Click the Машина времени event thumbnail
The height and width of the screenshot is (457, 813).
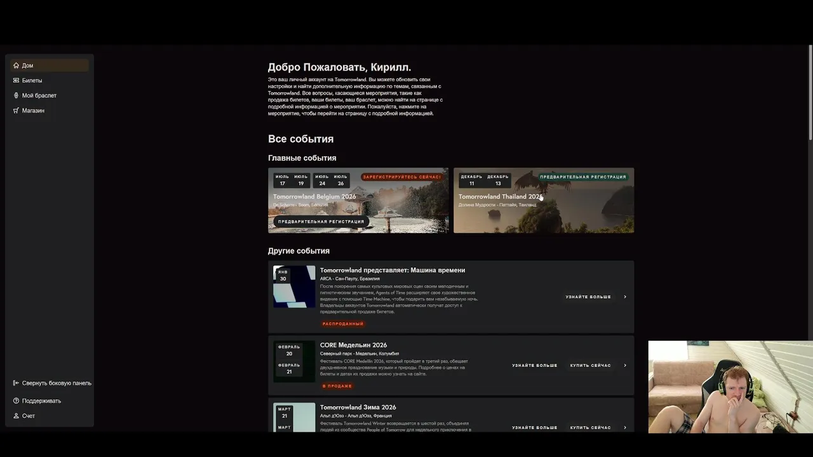tap(294, 287)
